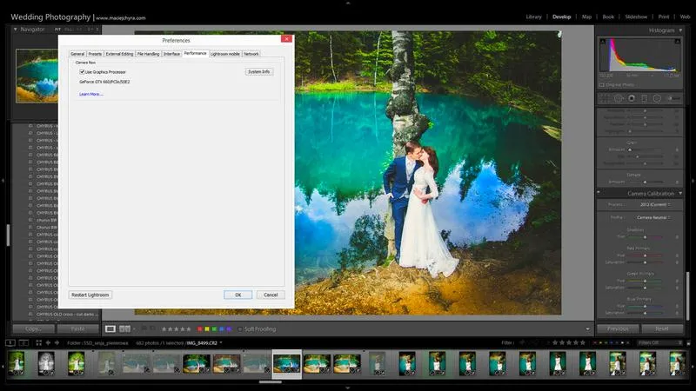Image resolution: width=696 pixels, height=391 pixels.
Task: Open the General preferences tab
Action: pos(77,54)
